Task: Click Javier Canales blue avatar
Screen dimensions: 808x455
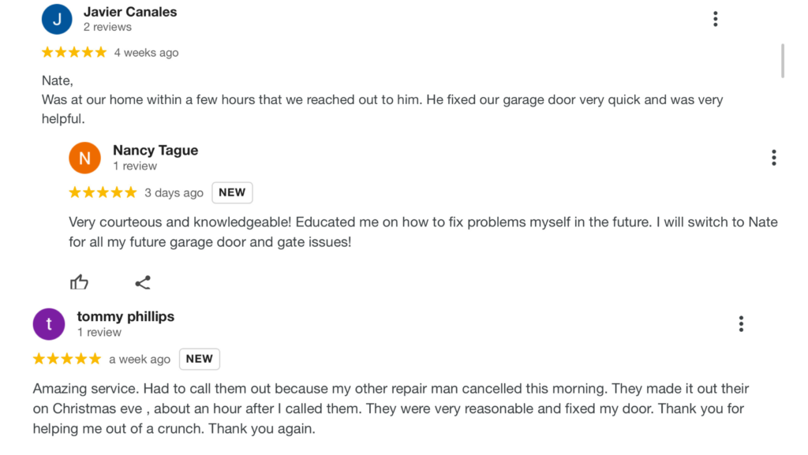Action: [x=57, y=20]
